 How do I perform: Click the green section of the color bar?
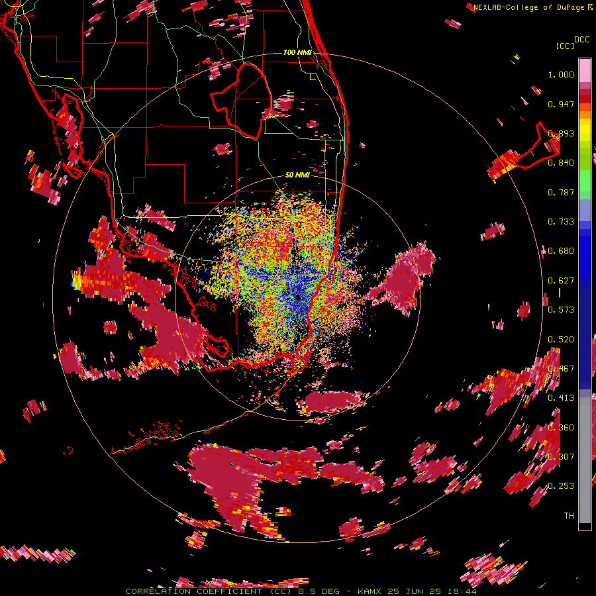585,170
